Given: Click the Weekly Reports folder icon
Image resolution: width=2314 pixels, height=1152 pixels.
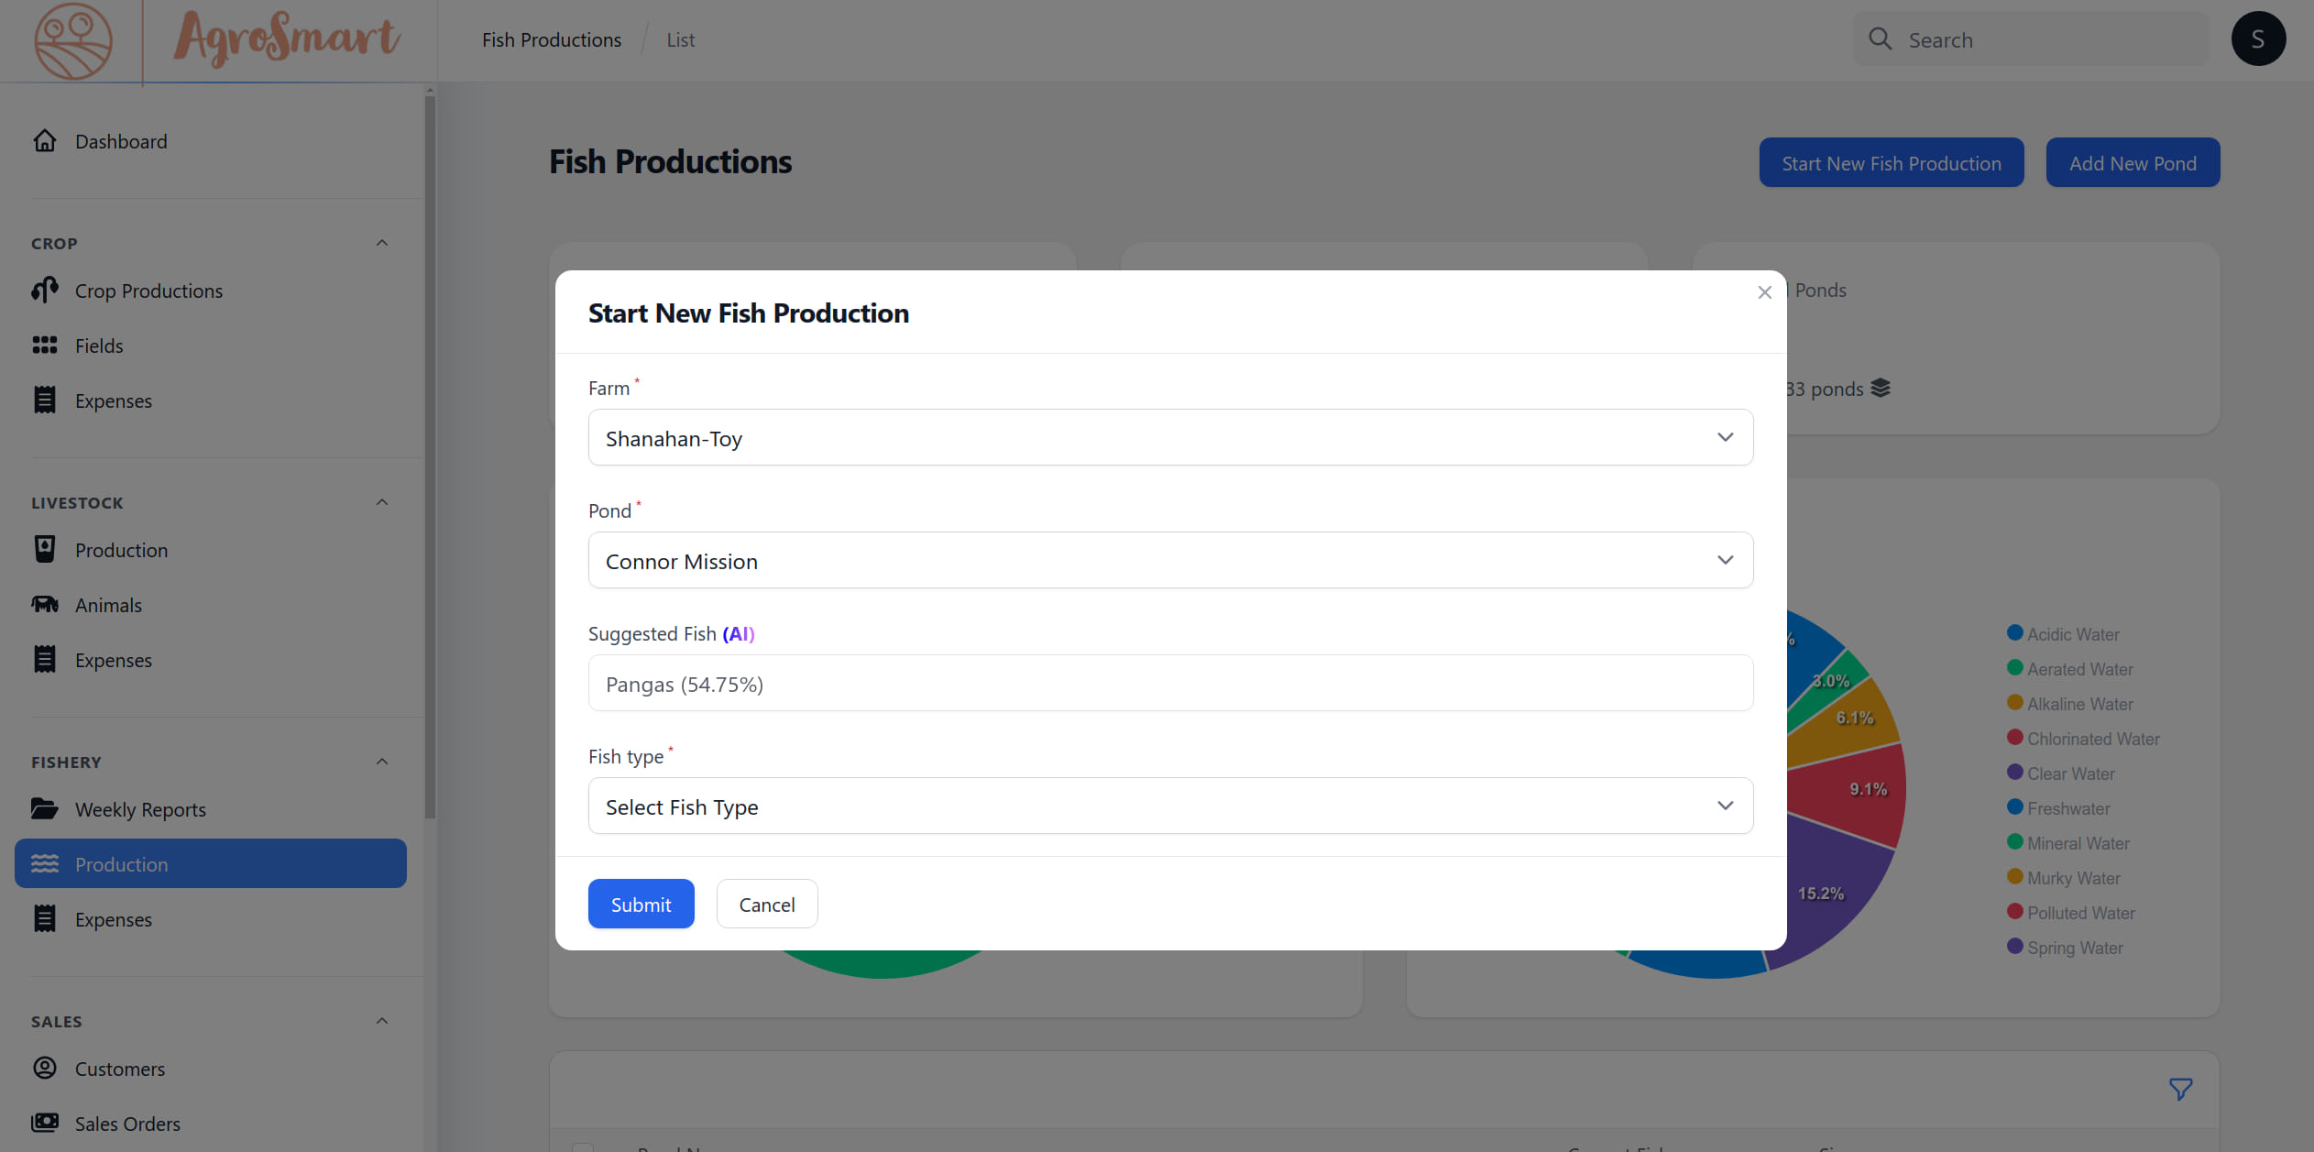Looking at the screenshot, I should pos(45,809).
